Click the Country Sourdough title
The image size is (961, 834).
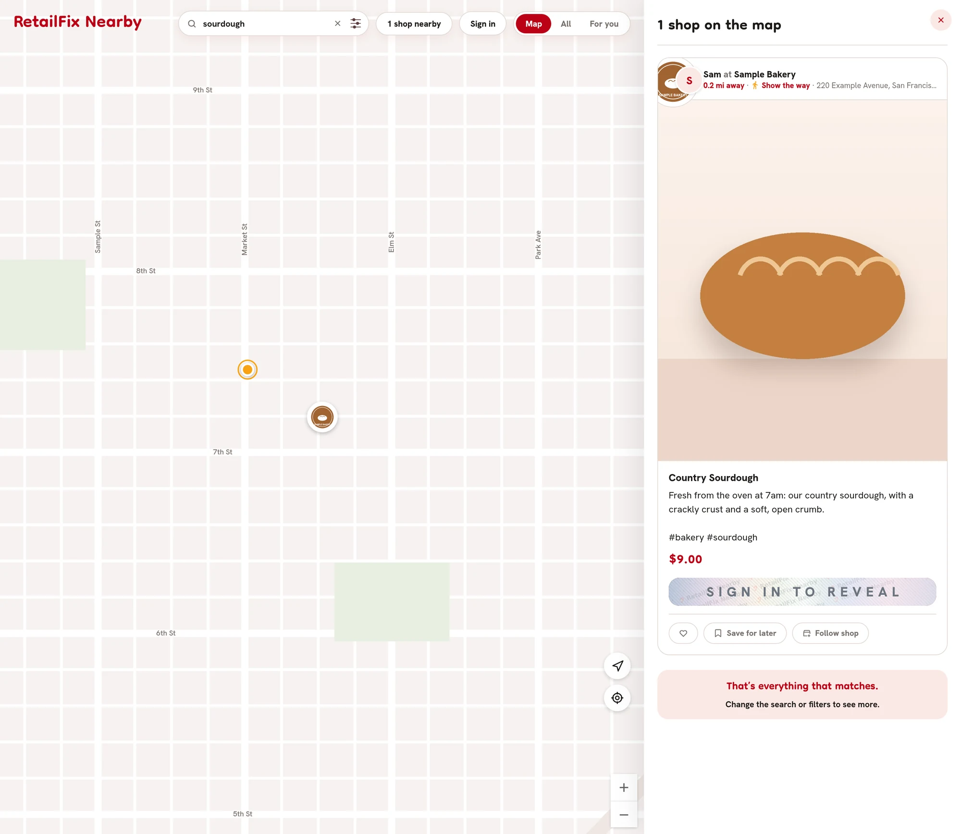pyautogui.click(x=713, y=478)
